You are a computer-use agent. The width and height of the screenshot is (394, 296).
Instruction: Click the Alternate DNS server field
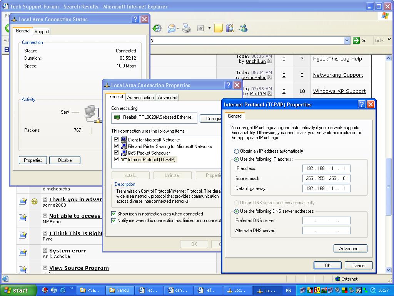click(x=326, y=230)
